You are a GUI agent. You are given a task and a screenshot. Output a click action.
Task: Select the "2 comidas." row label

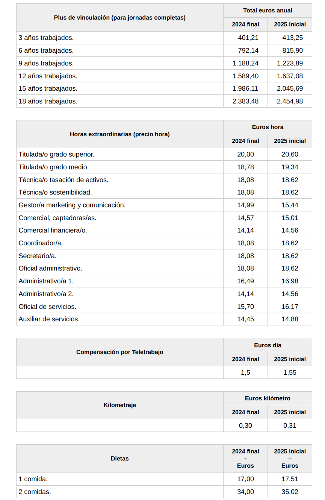tap(35, 492)
